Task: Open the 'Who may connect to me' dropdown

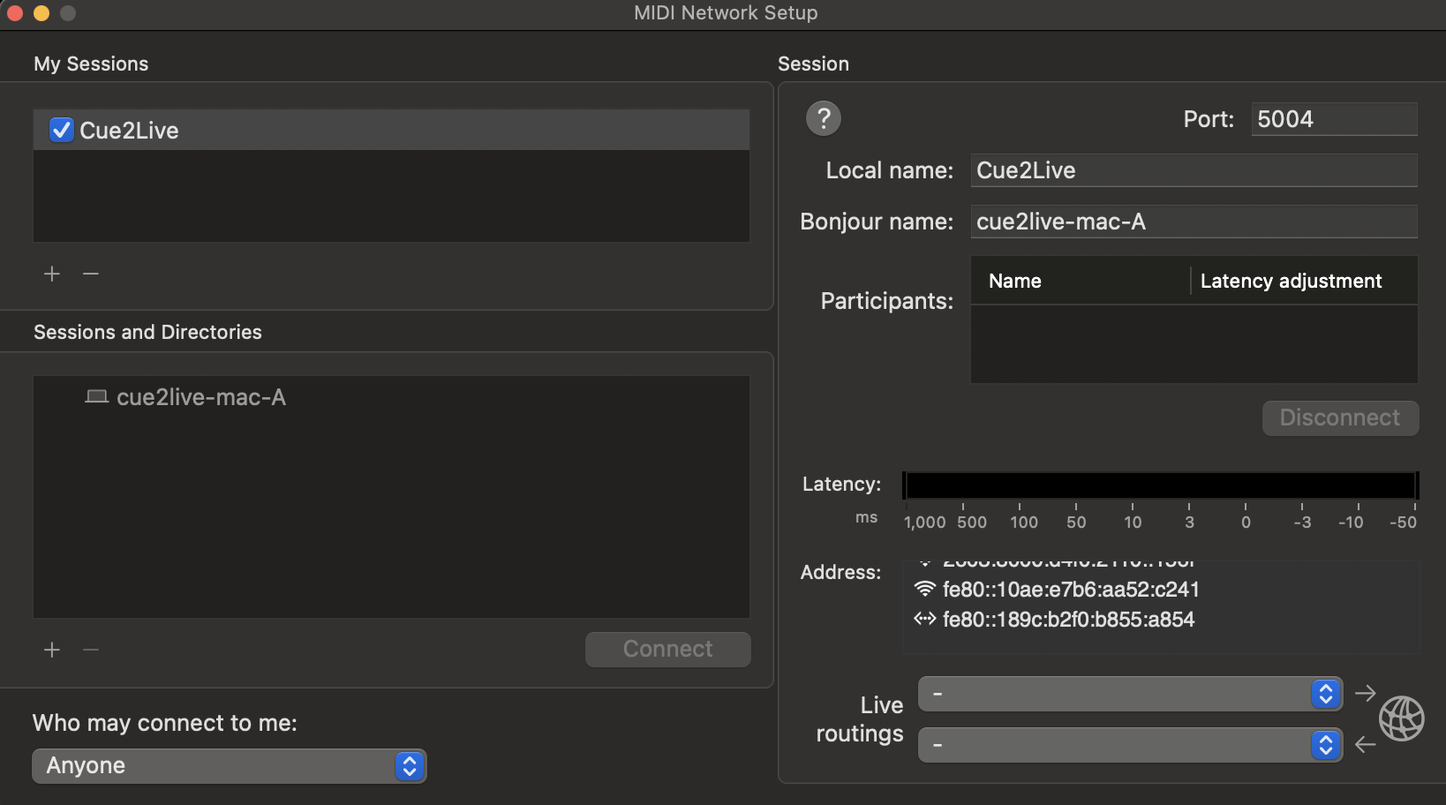Action: tap(230, 765)
